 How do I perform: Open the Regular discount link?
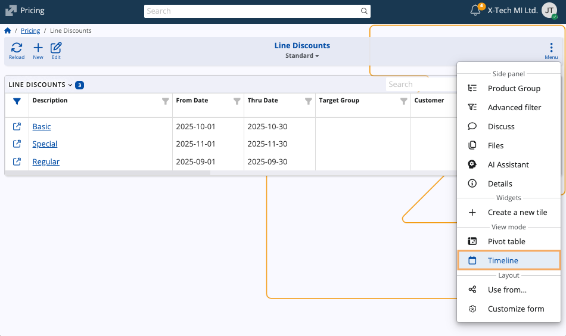point(46,161)
